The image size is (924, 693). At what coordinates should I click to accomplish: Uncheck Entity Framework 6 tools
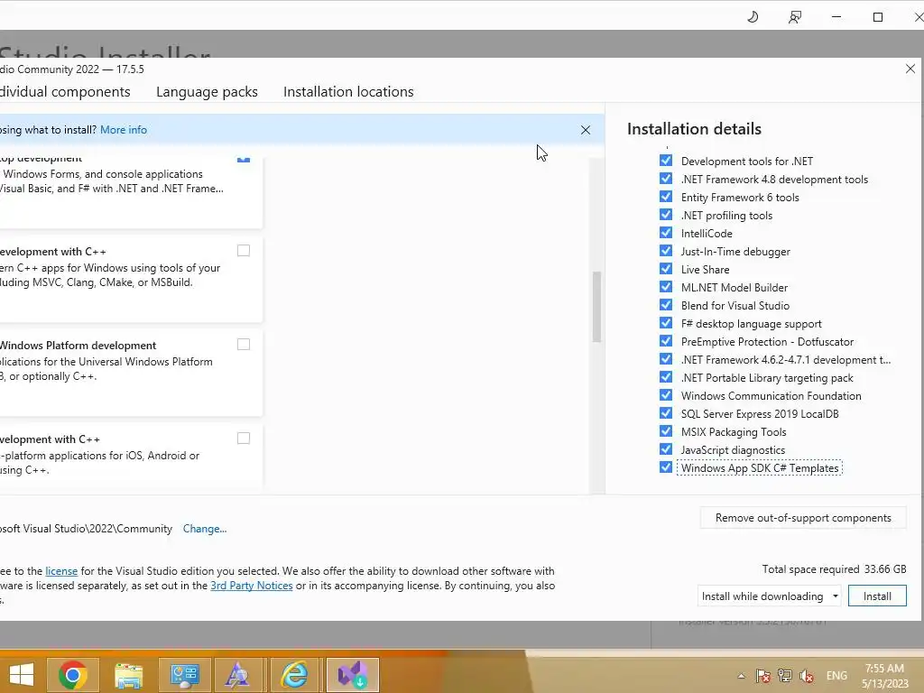[666, 197]
